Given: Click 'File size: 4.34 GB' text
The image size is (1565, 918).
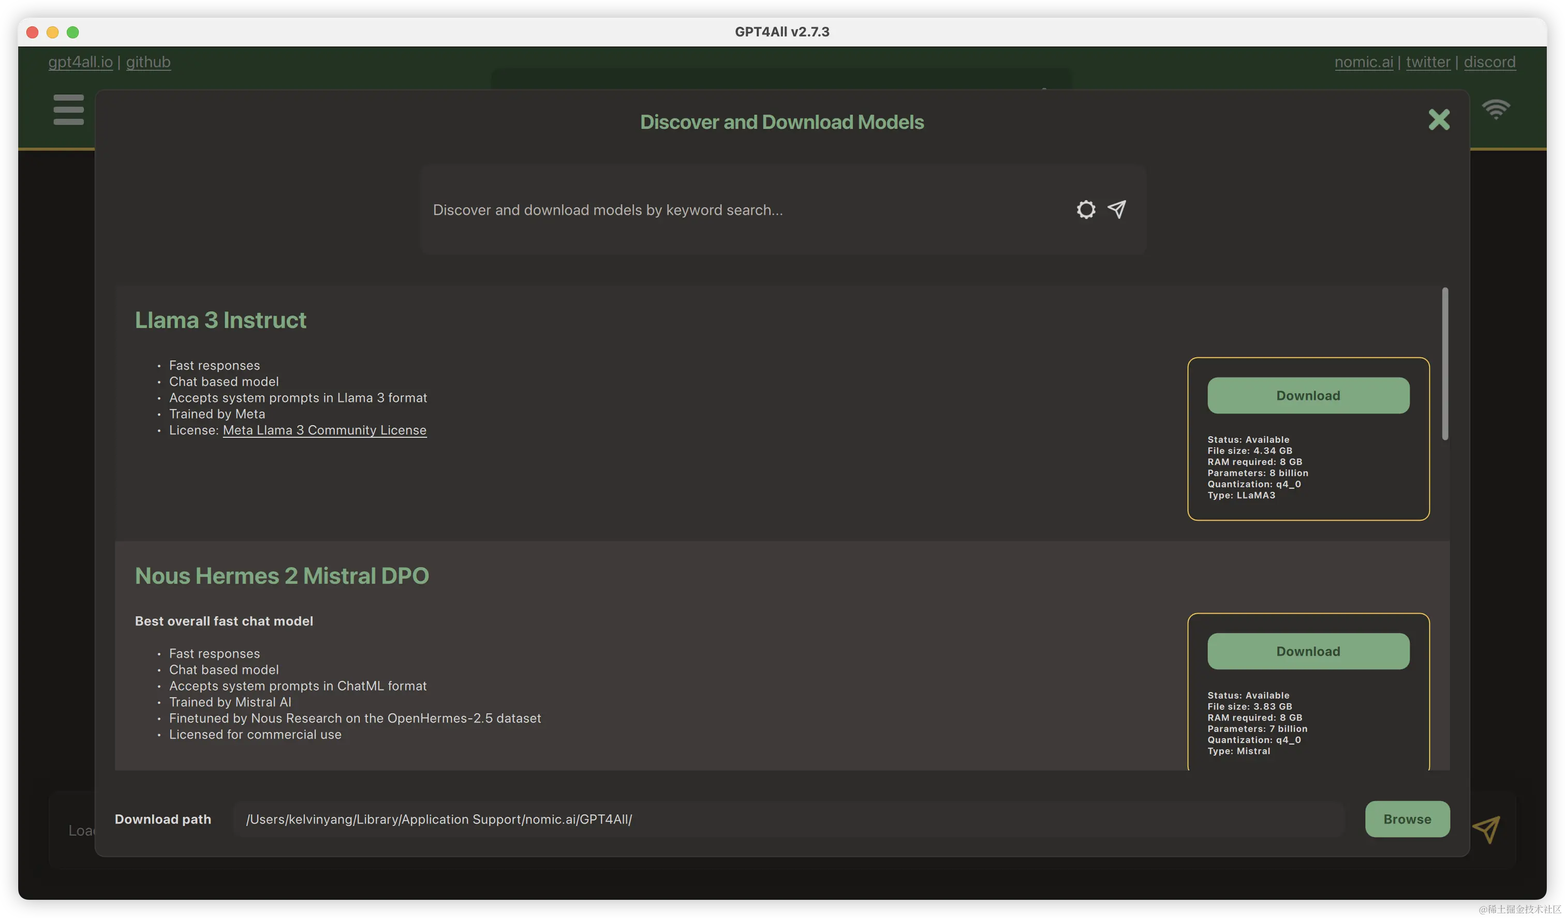Looking at the screenshot, I should pos(1249,451).
